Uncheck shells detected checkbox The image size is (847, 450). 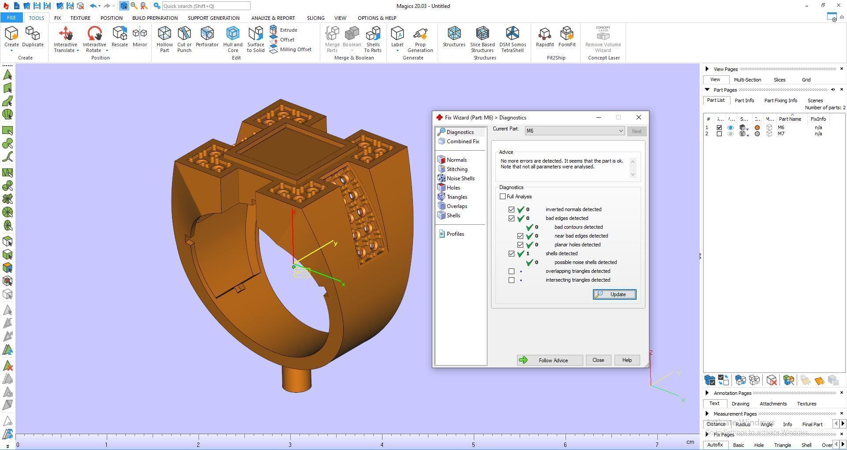coord(511,254)
